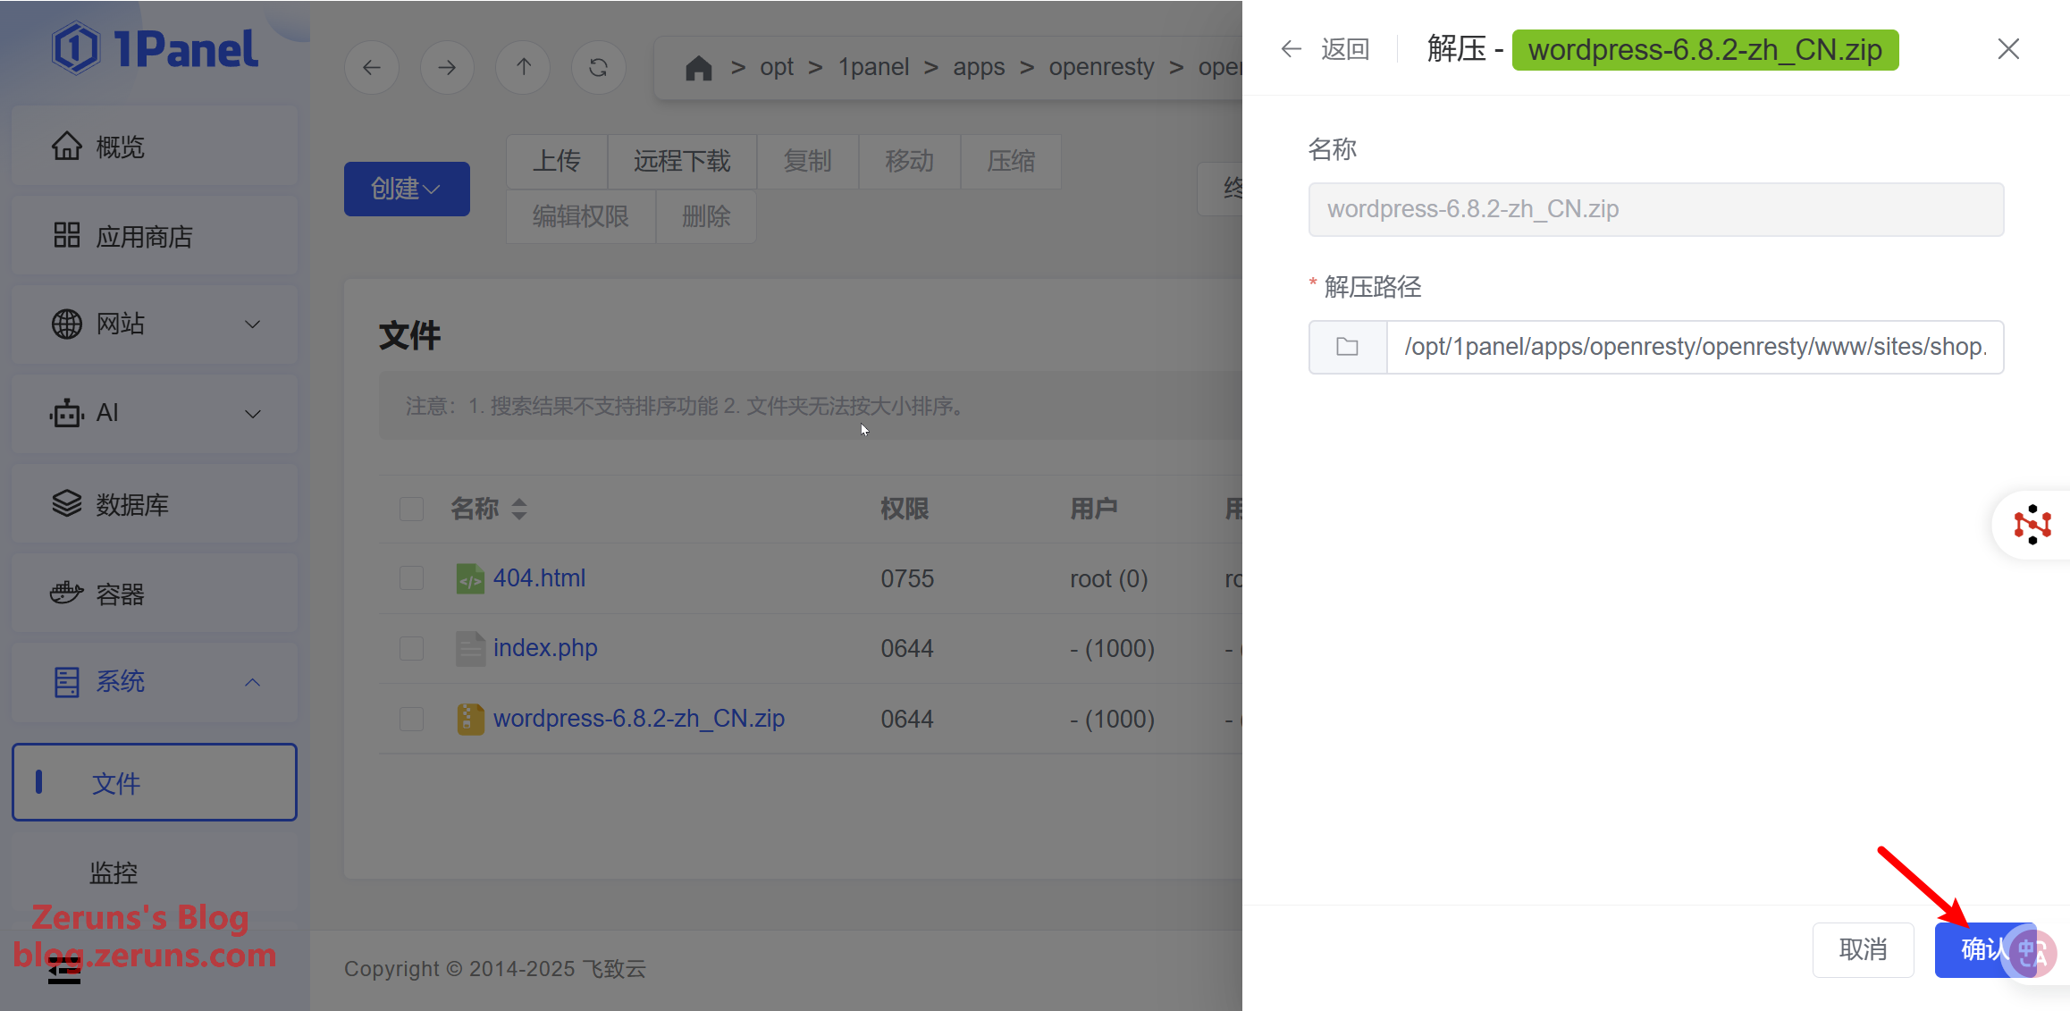Refresh the file list
This screenshot has height=1011, width=2070.
pos(599,67)
